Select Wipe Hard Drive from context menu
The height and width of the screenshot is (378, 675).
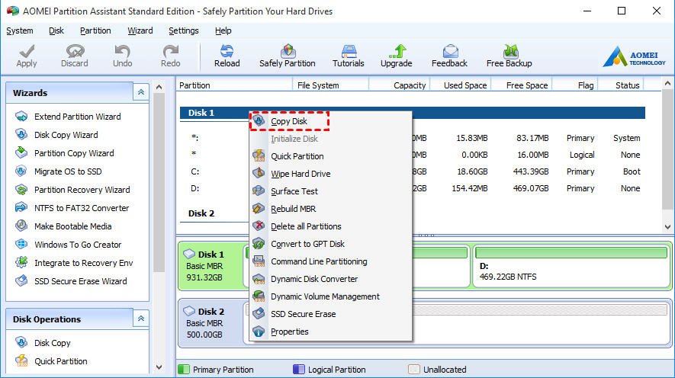330,174
